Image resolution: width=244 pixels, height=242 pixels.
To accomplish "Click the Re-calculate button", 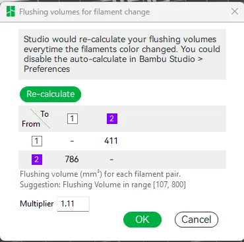I will point(50,94).
